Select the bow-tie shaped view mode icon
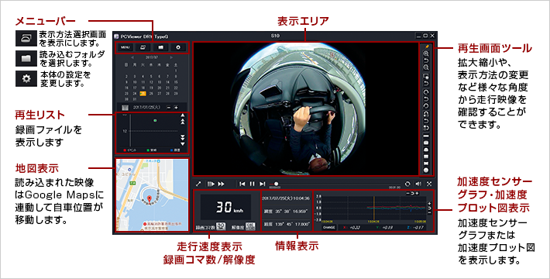This screenshot has height=279, width=550. 427,164
